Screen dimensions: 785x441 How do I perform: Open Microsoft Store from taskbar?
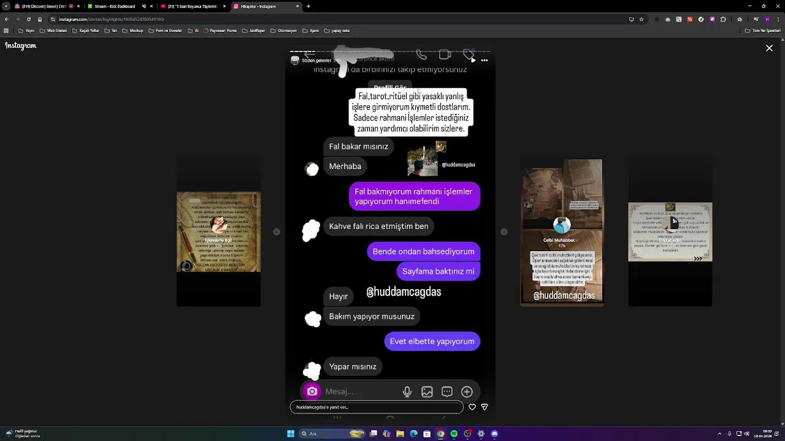coord(427,434)
